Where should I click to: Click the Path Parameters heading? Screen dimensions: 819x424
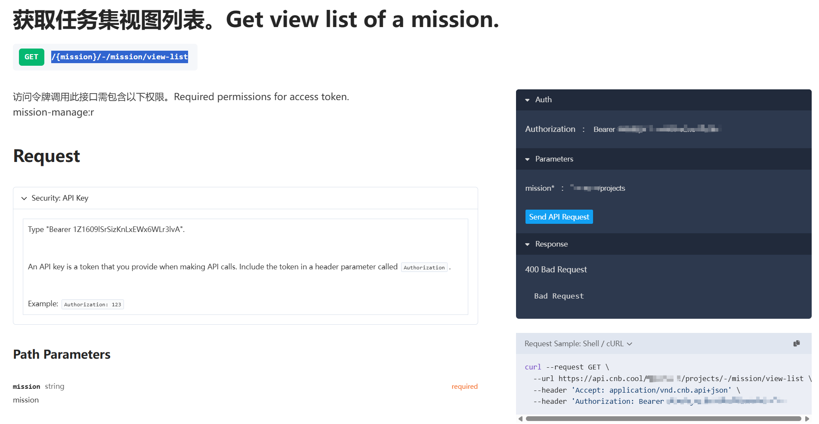coord(62,354)
